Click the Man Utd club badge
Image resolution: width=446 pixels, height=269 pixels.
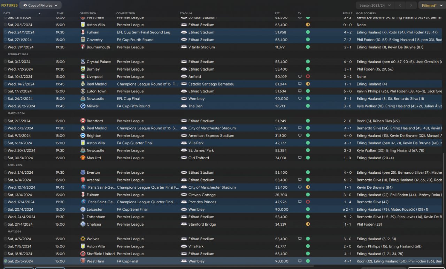tap(83, 158)
